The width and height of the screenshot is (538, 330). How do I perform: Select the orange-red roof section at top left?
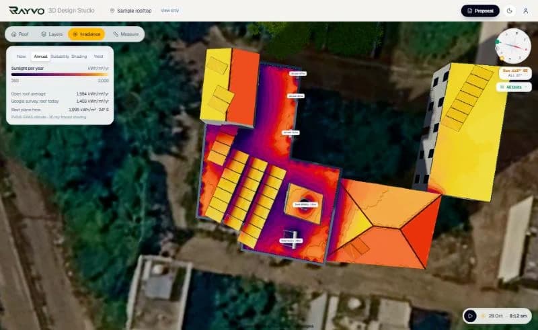243,87
